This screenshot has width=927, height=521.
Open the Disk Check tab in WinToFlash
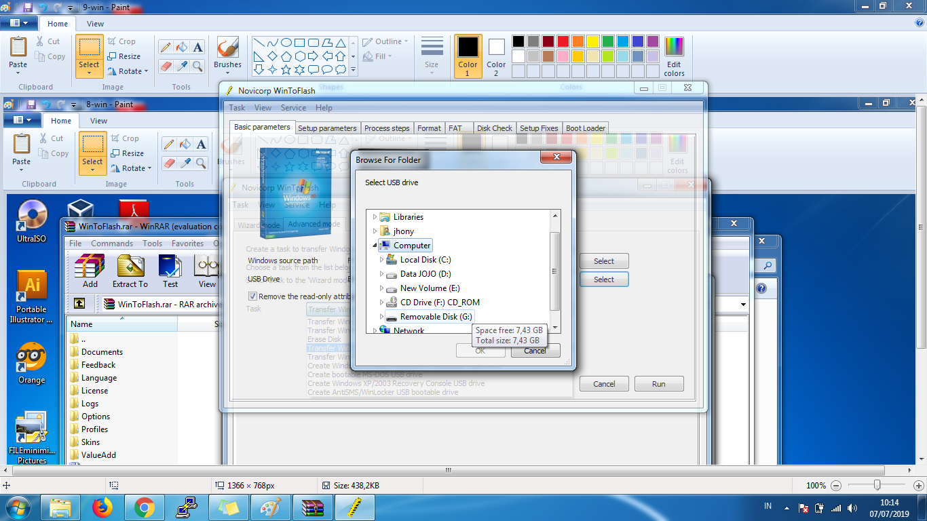point(494,128)
